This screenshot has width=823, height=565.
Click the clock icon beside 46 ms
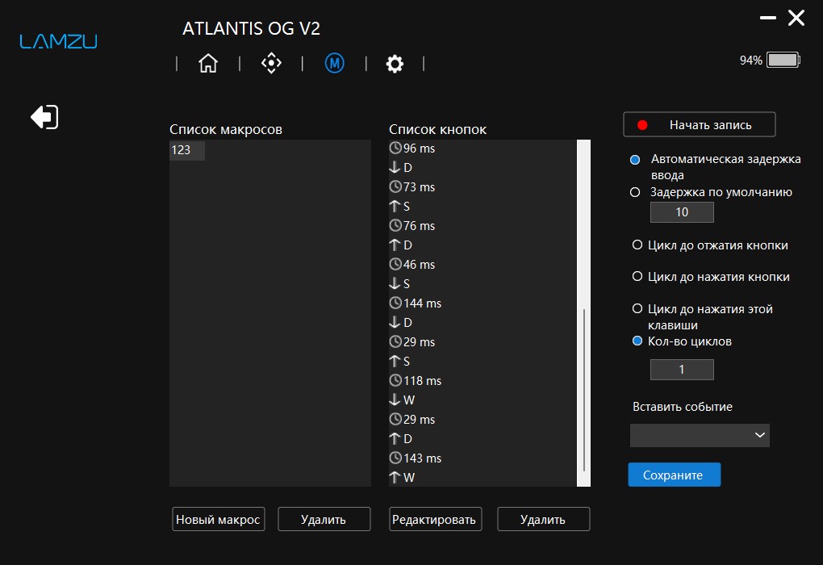point(395,264)
